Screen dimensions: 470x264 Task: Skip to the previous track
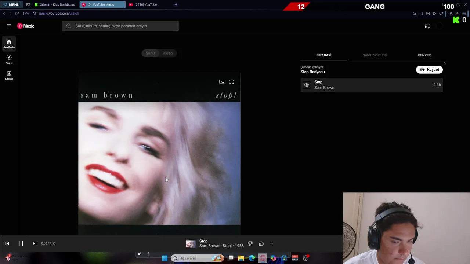7,243
